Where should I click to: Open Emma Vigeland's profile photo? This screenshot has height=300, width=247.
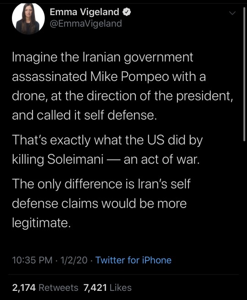click(28, 18)
